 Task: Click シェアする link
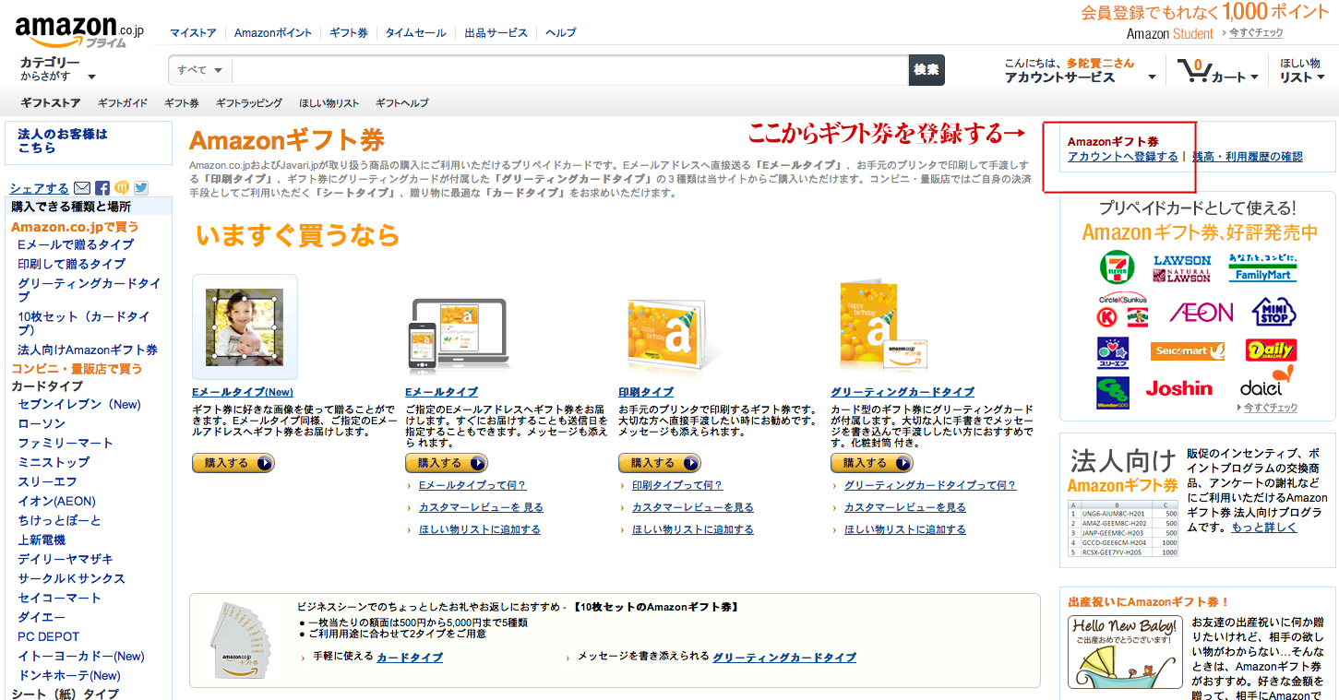[x=39, y=188]
